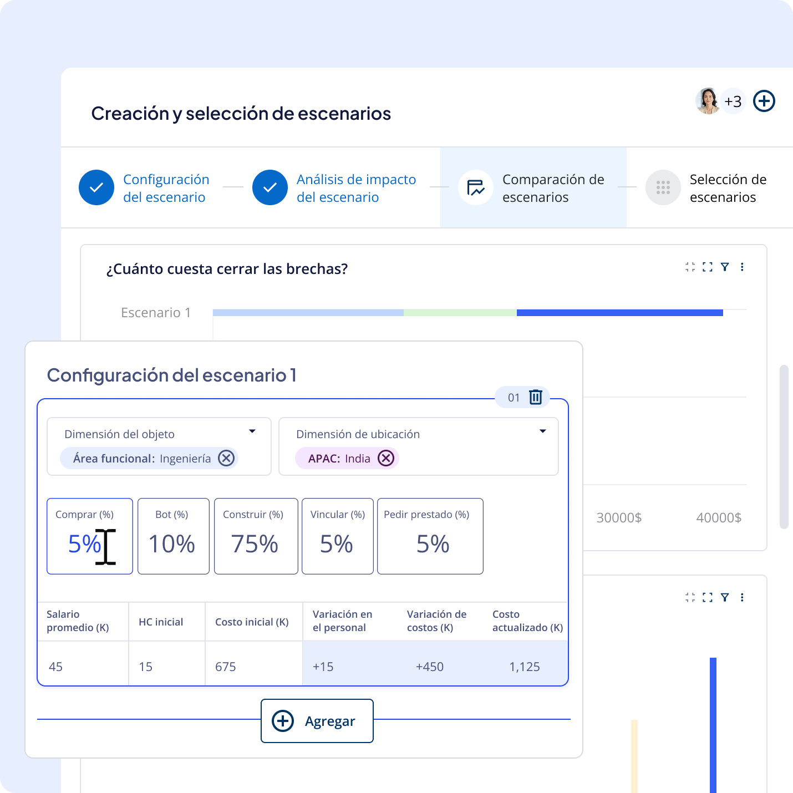The image size is (793, 793).
Task: Open filter icon on lower chart
Action: [x=724, y=597]
